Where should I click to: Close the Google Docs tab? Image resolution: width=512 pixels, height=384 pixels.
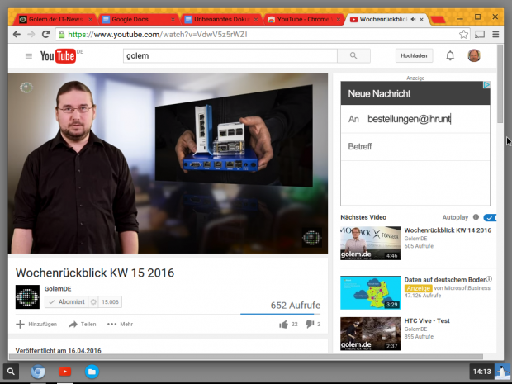pyautogui.click(x=173, y=20)
